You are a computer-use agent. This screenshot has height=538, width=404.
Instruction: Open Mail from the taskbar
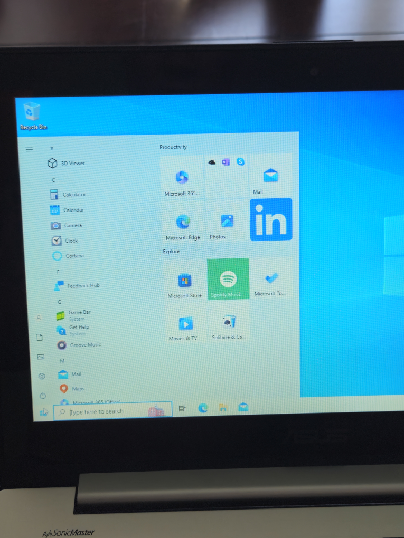pyautogui.click(x=243, y=407)
